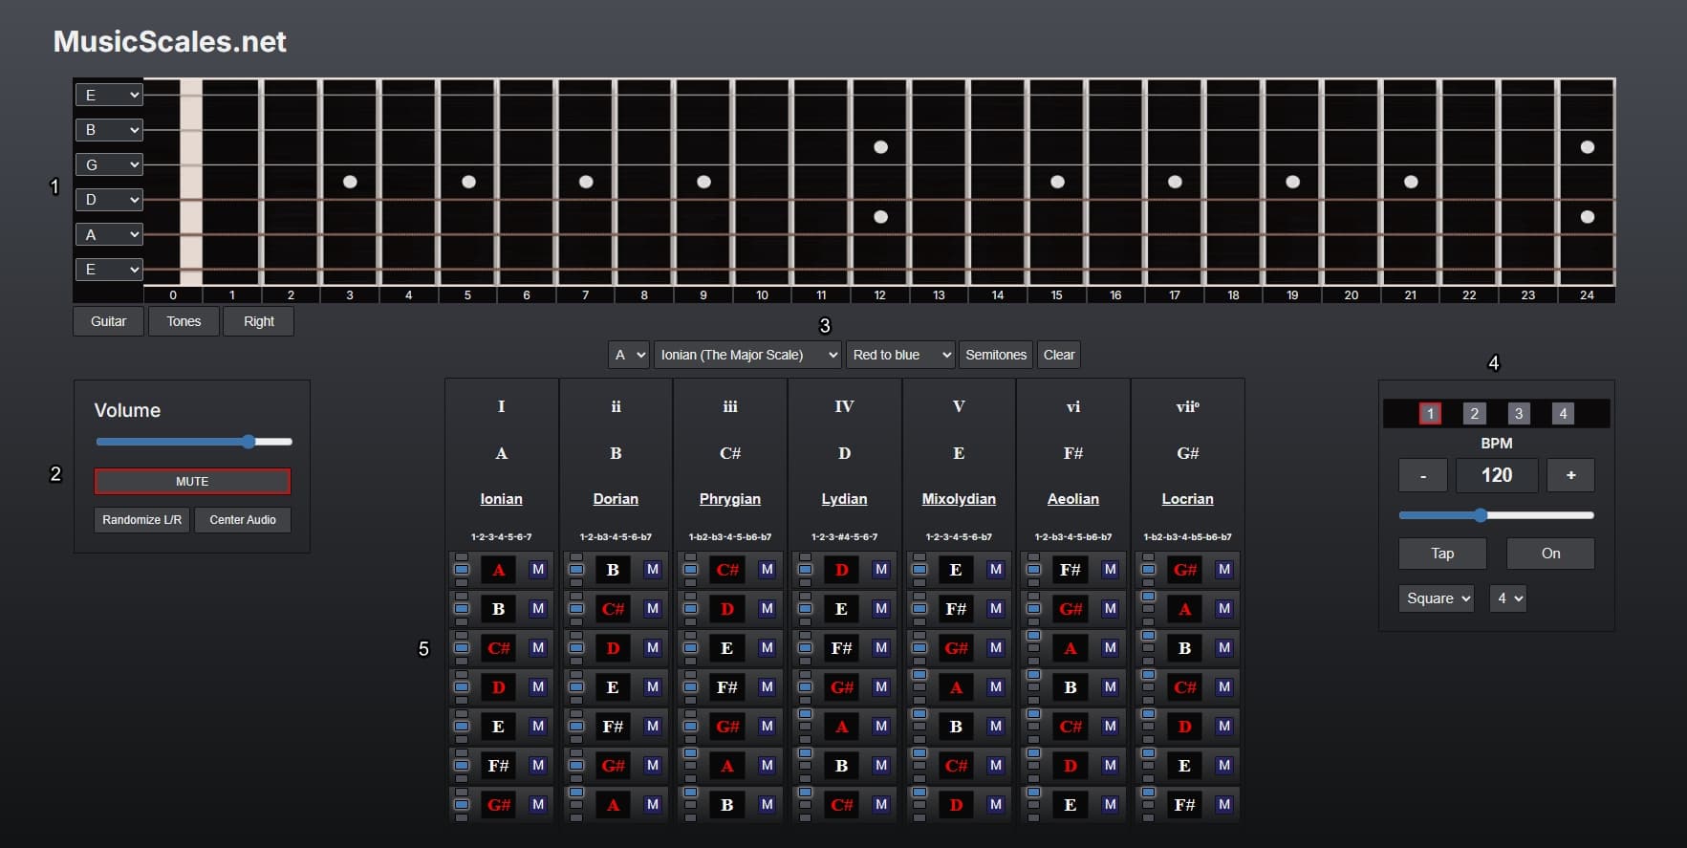Play the G# note tile in the Ionian column
The image size is (1687, 848).
(x=498, y=805)
